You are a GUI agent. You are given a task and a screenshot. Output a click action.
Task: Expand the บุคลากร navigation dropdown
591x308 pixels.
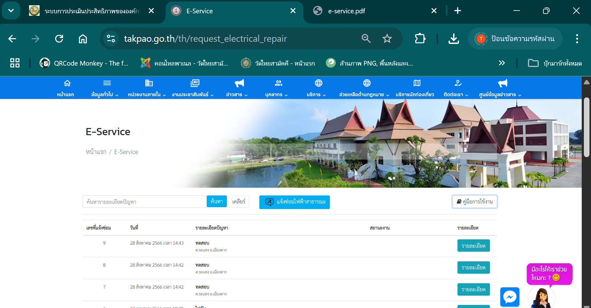tap(276, 88)
